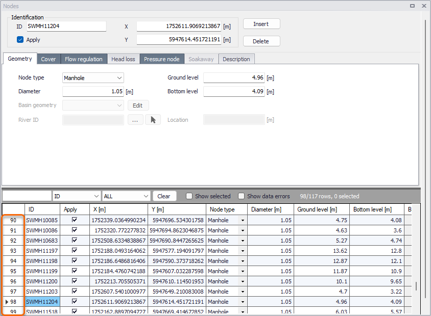Click the Node type column header
This screenshot has width=431, height=316.
[x=227, y=209]
